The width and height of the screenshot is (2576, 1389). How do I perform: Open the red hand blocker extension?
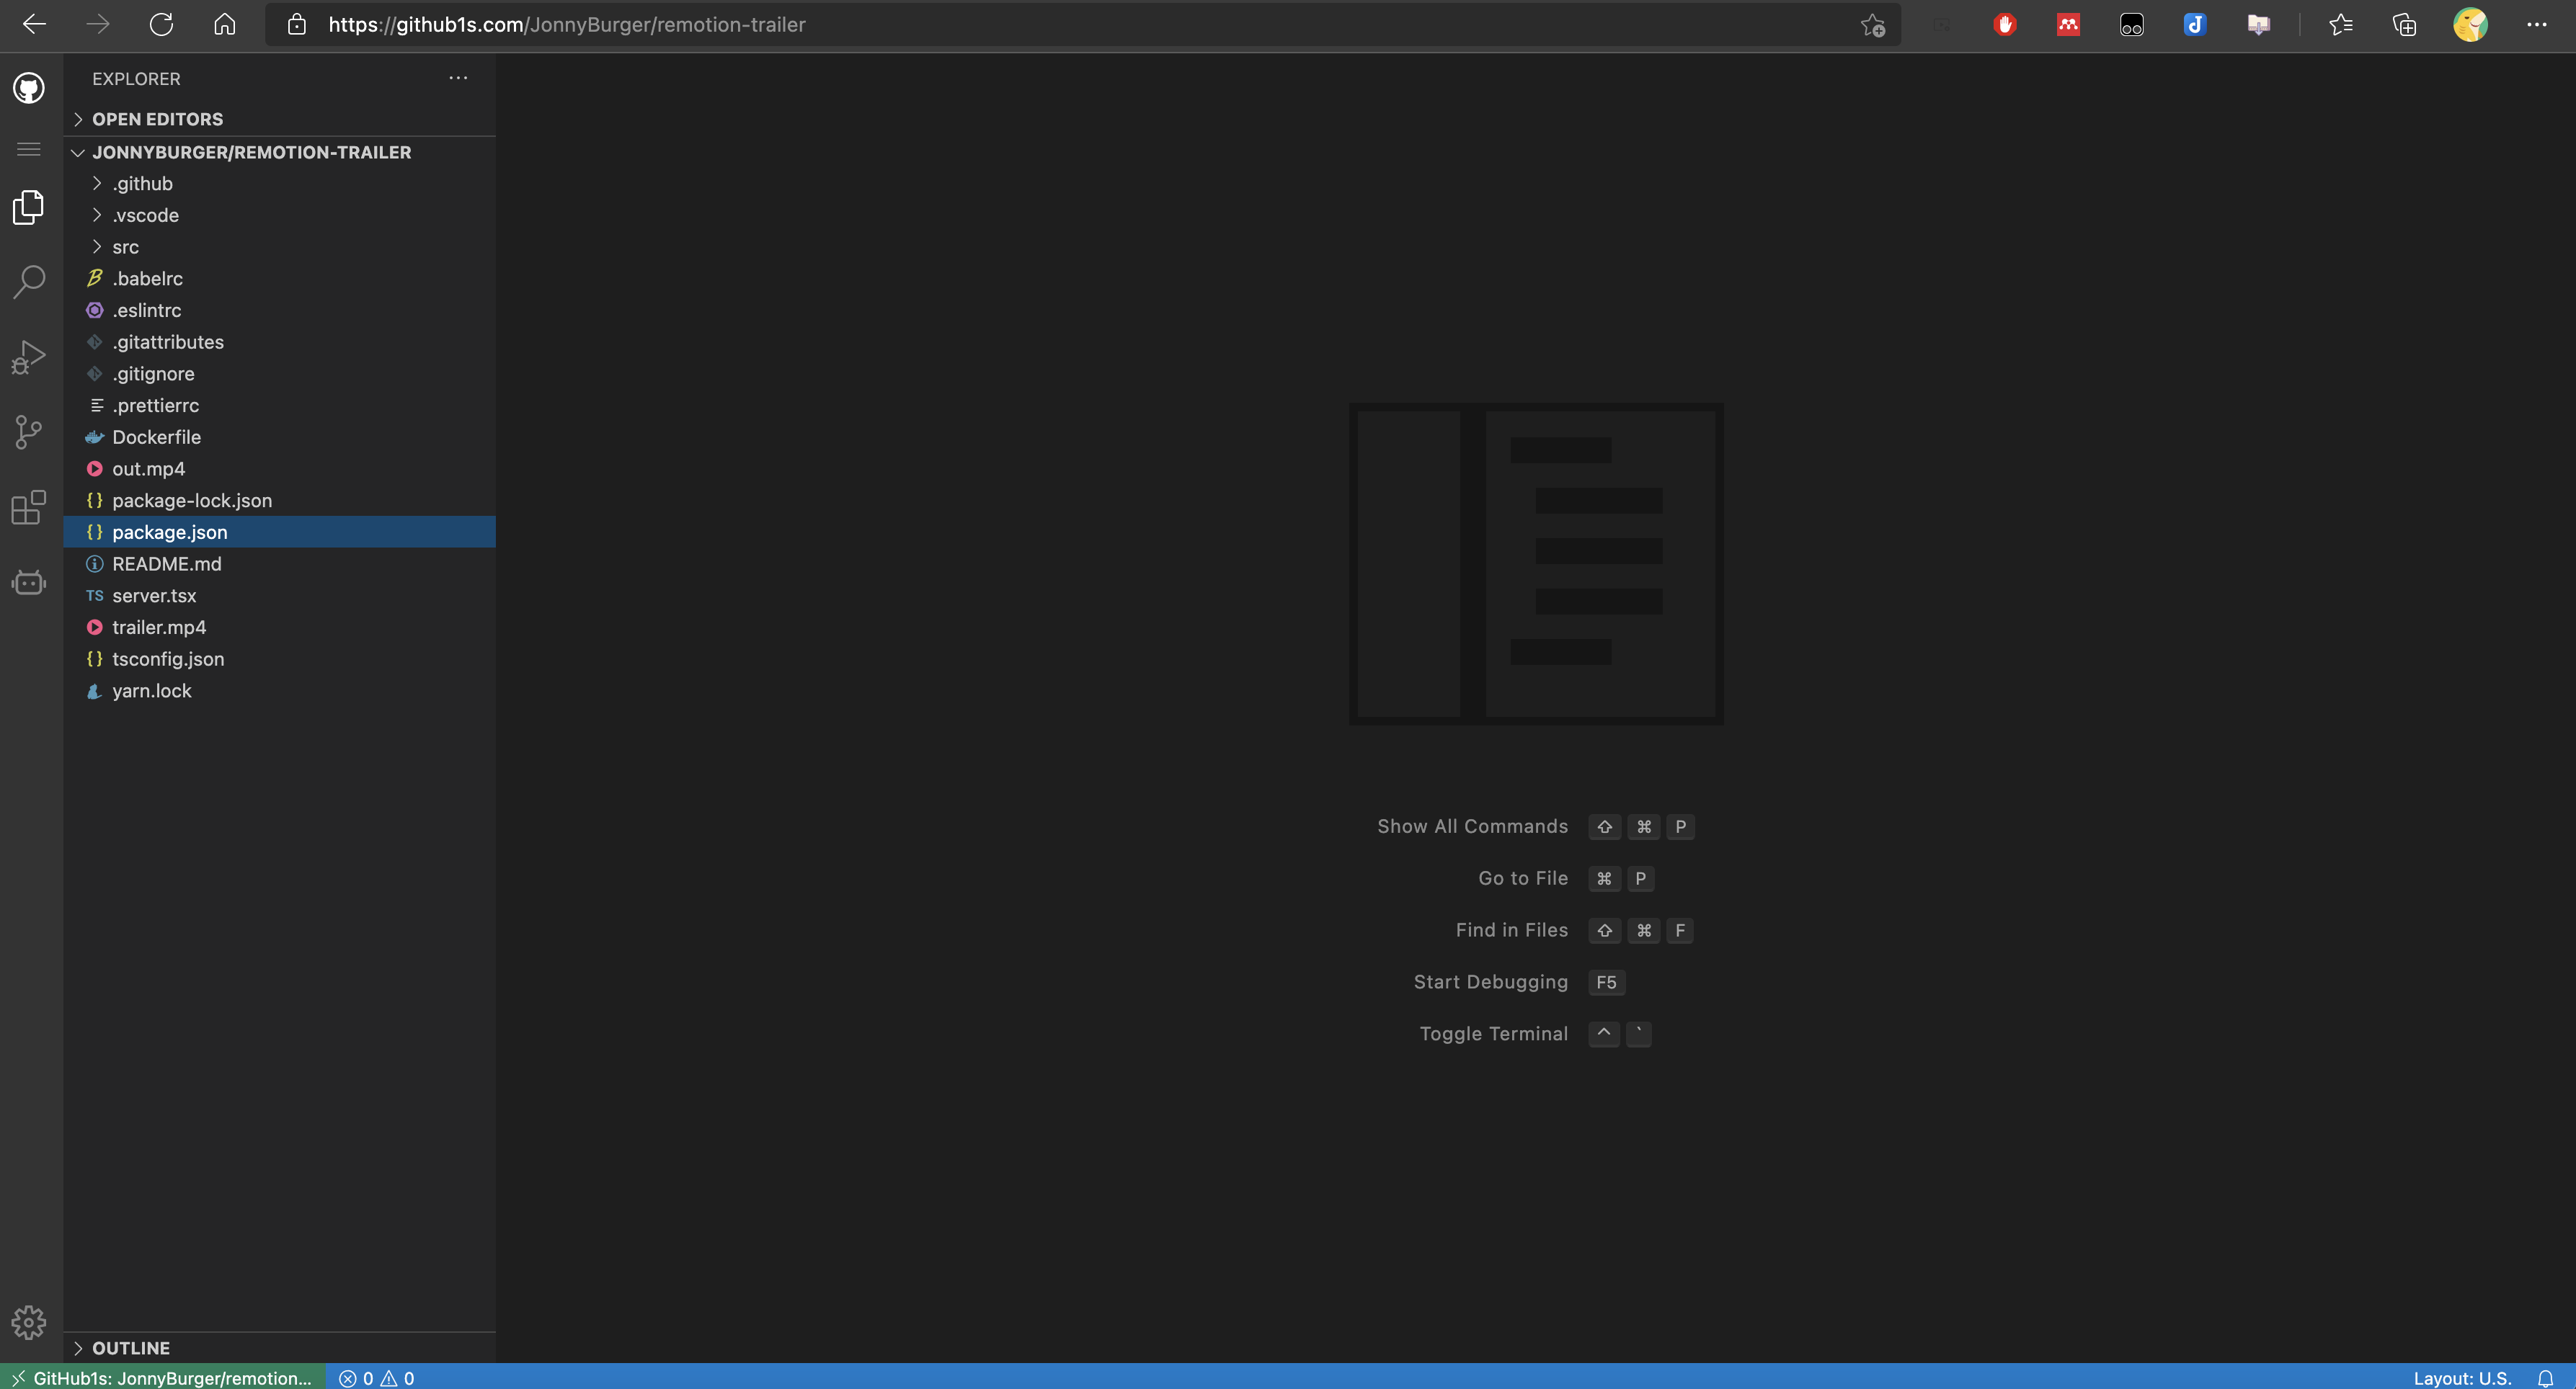[2005, 25]
